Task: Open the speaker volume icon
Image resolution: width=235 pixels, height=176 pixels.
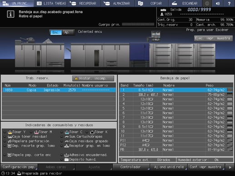Action: [218, 3]
